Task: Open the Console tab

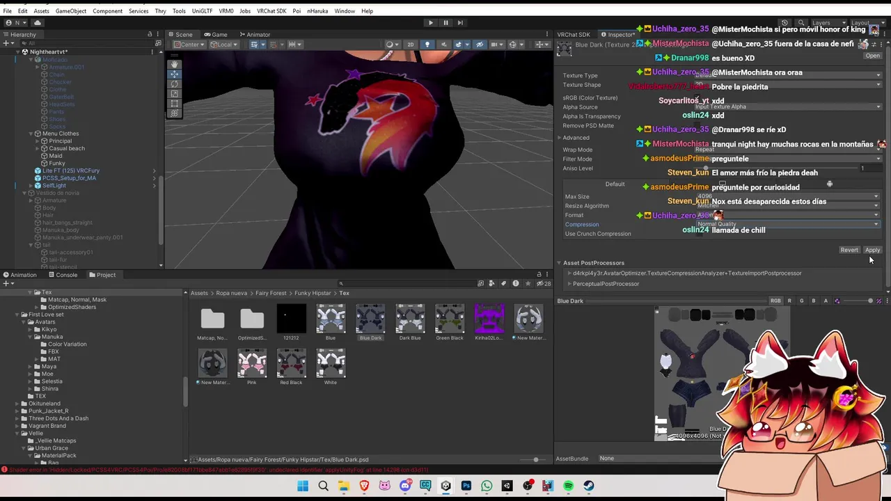Action: tap(63, 275)
